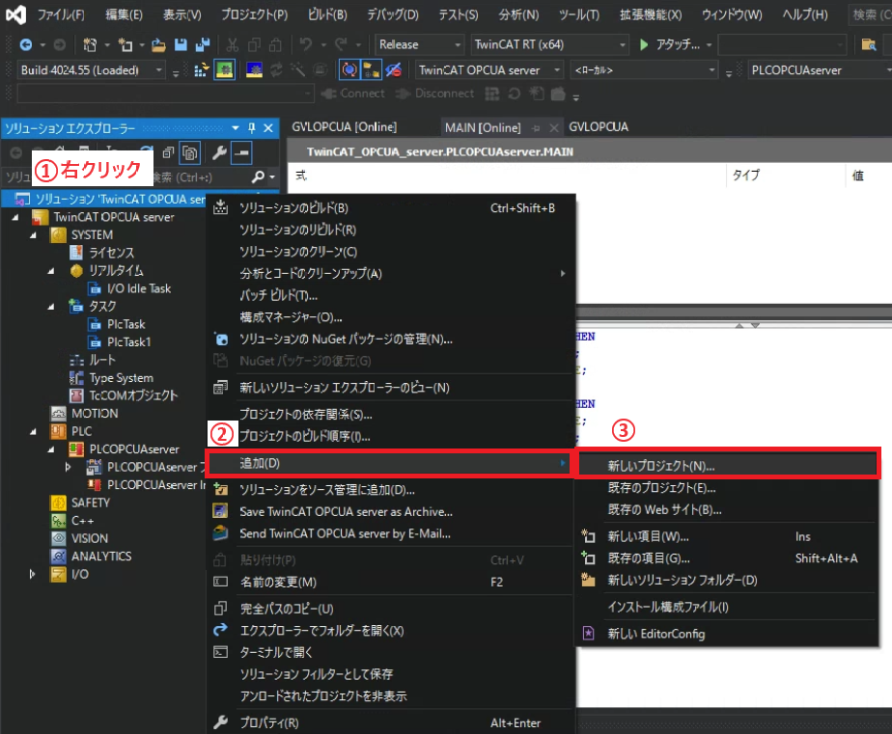
Task: Click the ANALYTICS tree item
Action: point(101,557)
